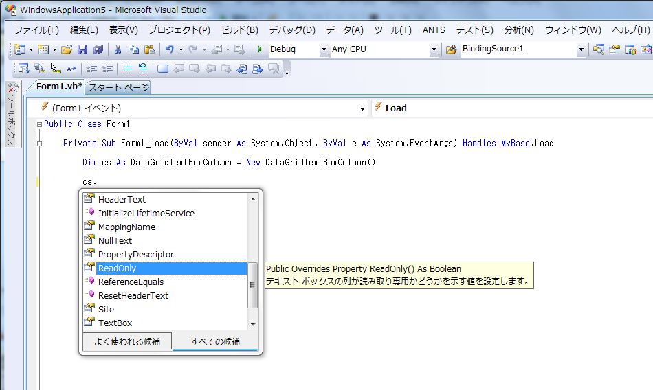653x390 pixels.
Task: Open the 表示(V) menu
Action: click(123, 30)
